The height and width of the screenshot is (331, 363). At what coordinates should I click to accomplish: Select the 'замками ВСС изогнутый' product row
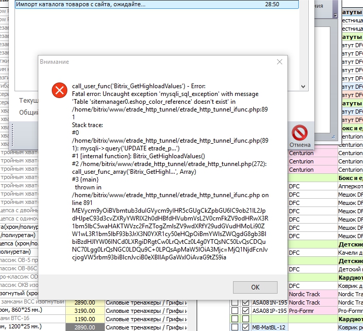[x=33, y=301]
